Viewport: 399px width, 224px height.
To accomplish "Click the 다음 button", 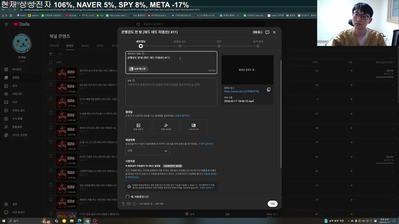I will [272, 204].
